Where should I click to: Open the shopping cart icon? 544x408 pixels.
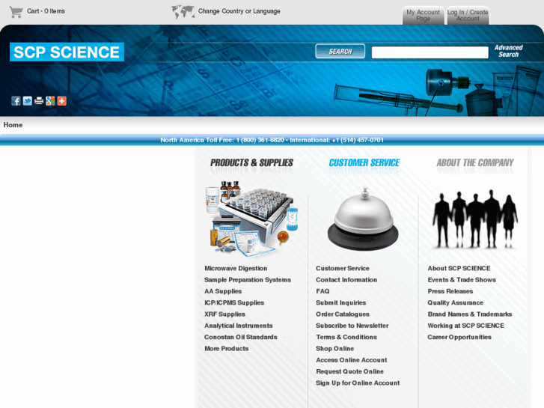point(16,12)
